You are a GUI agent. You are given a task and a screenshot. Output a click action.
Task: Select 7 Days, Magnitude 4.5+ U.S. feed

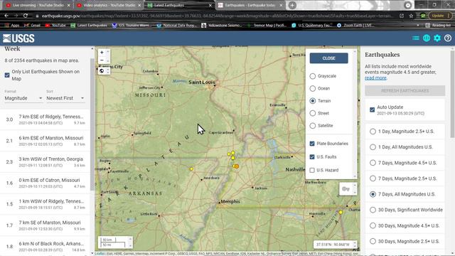click(x=373, y=163)
